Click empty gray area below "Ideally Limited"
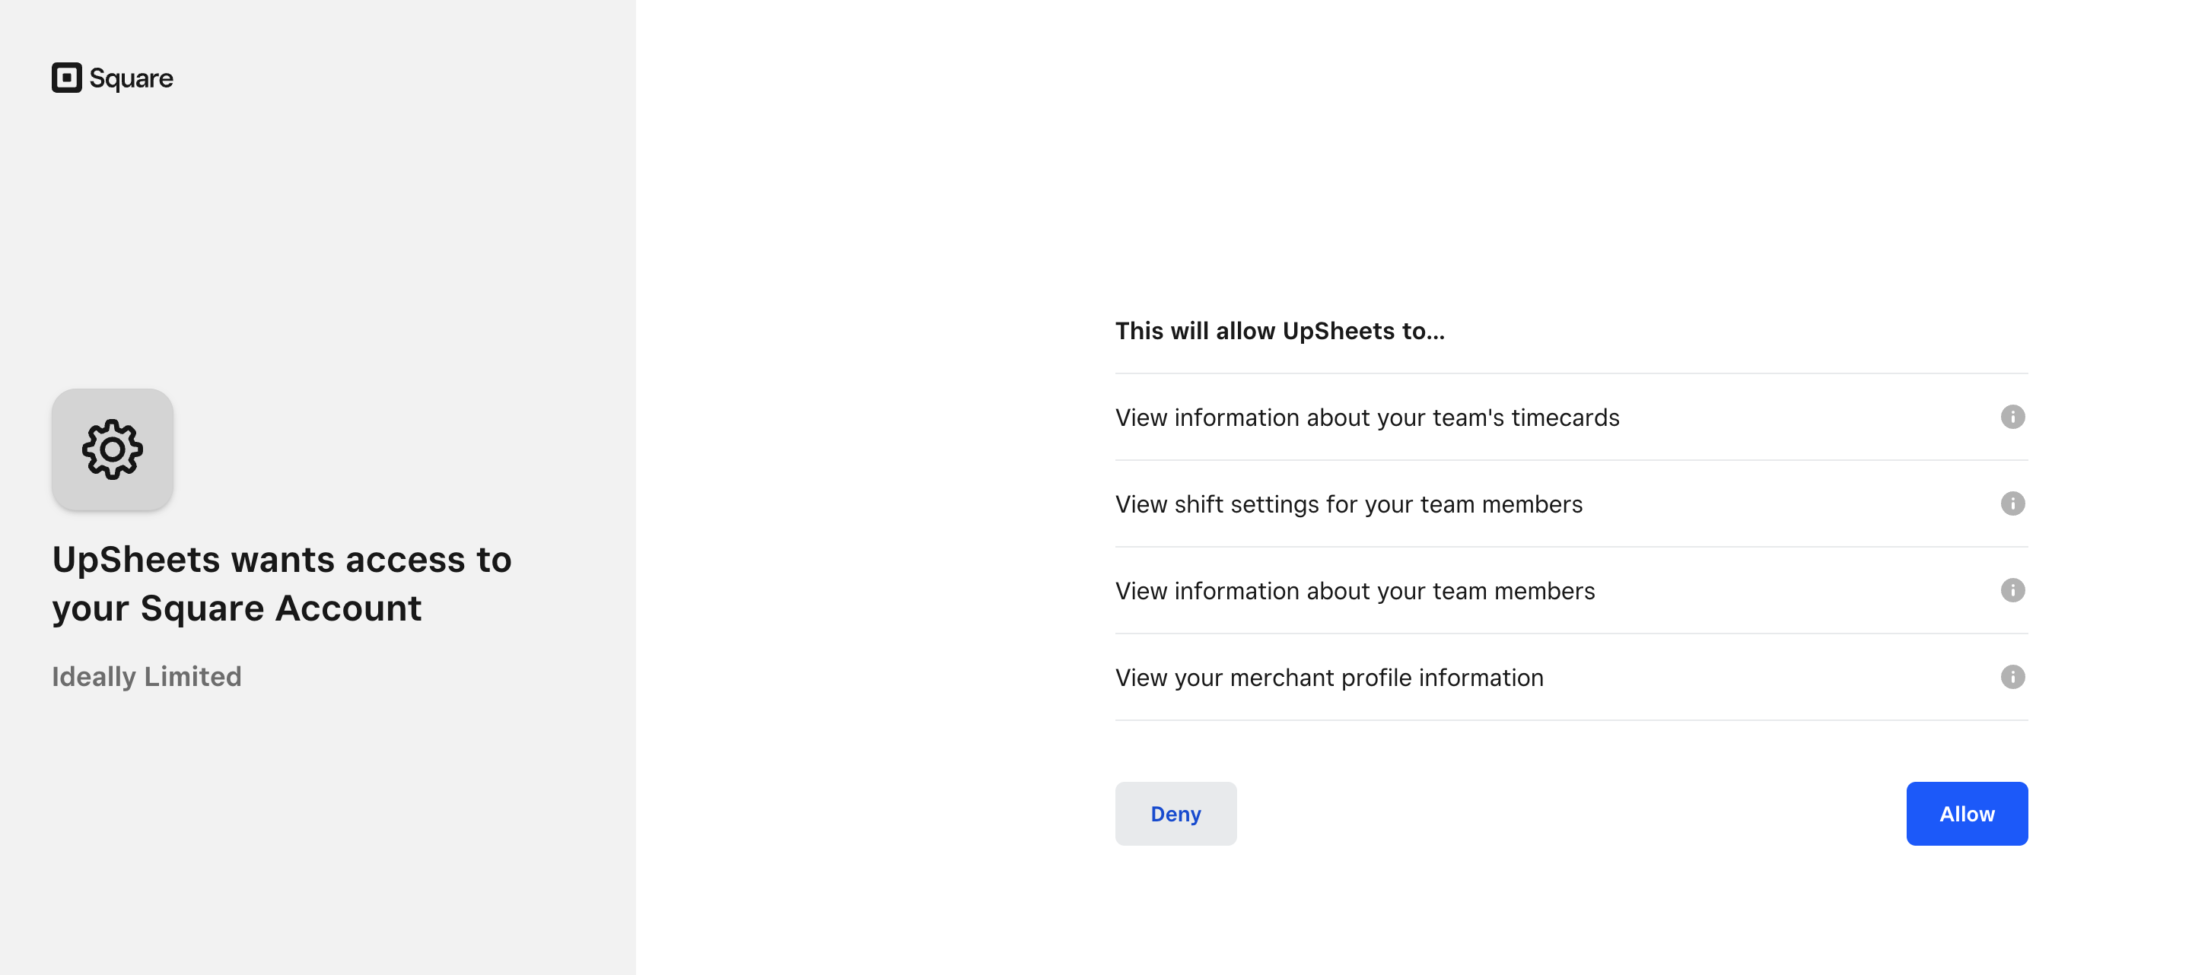This screenshot has width=2211, height=975. (317, 824)
